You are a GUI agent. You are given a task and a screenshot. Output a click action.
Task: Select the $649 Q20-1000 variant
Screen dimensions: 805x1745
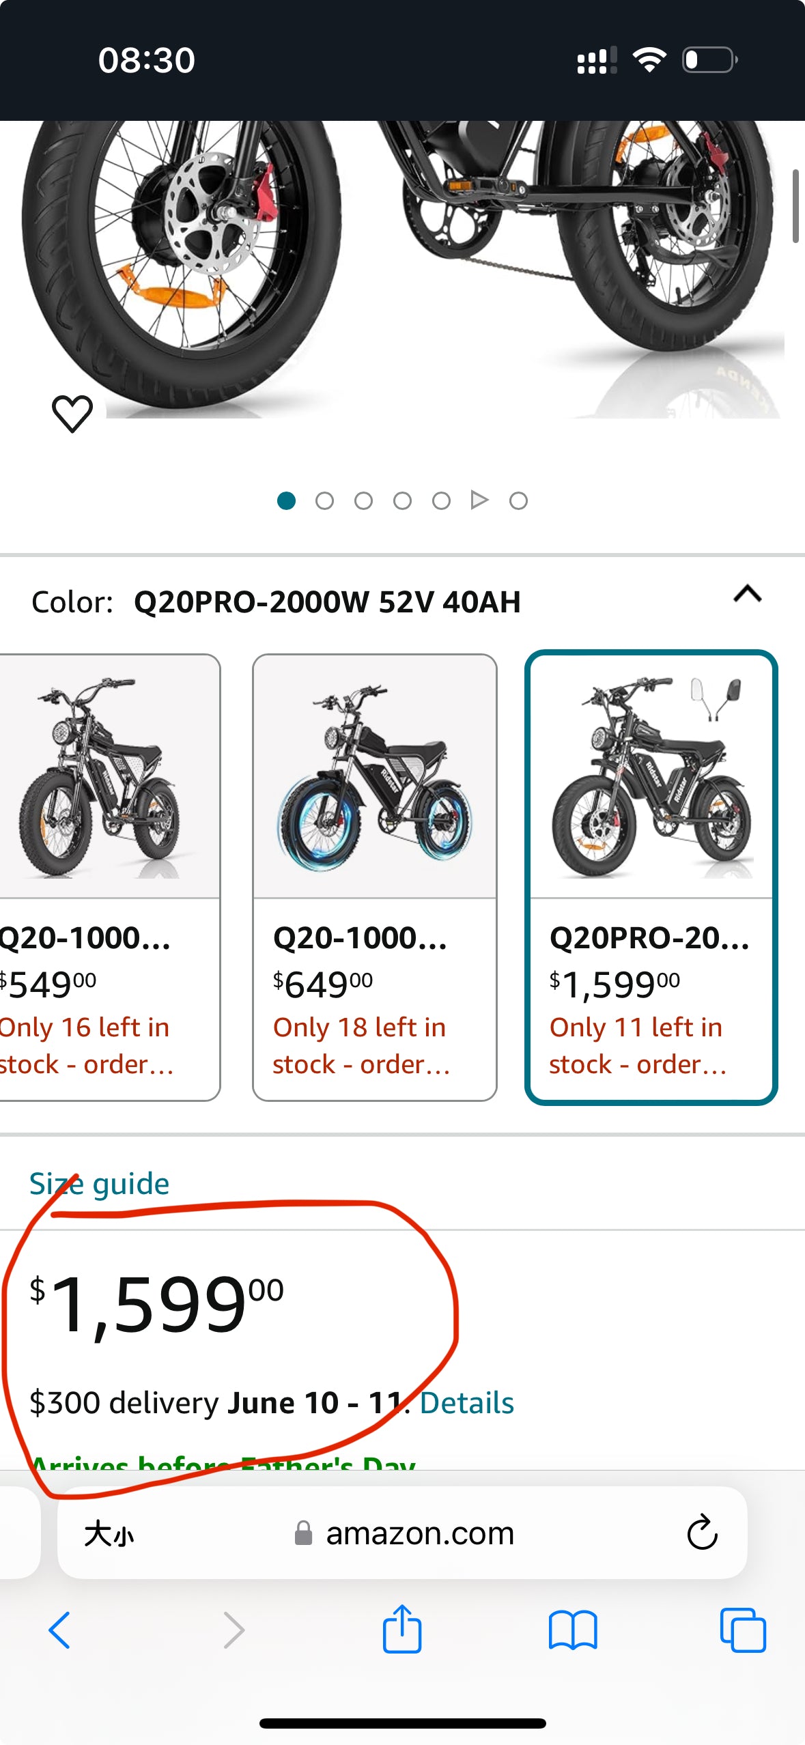[375, 877]
